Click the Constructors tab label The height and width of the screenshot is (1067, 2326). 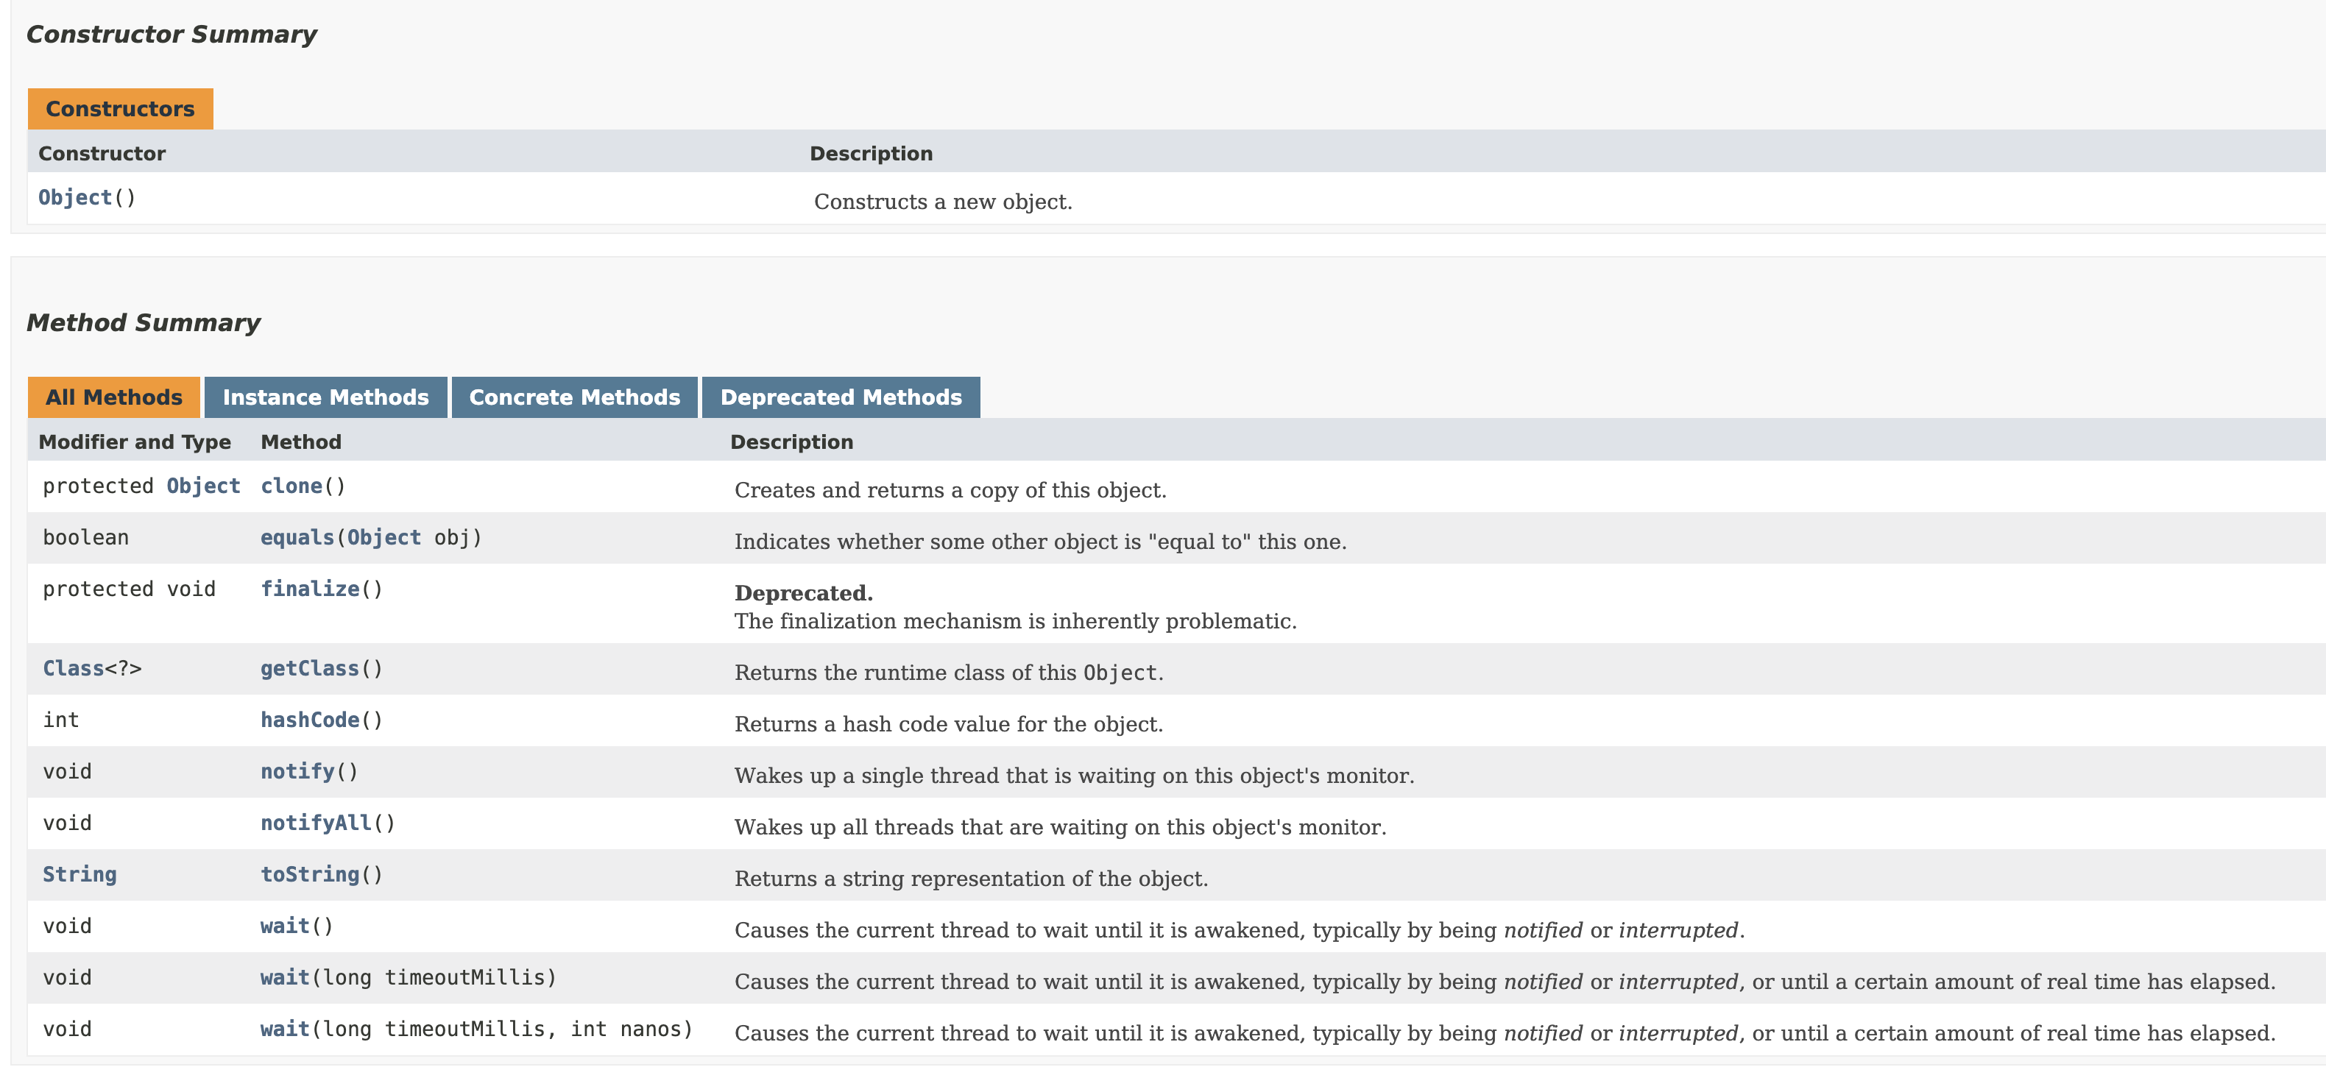(120, 108)
